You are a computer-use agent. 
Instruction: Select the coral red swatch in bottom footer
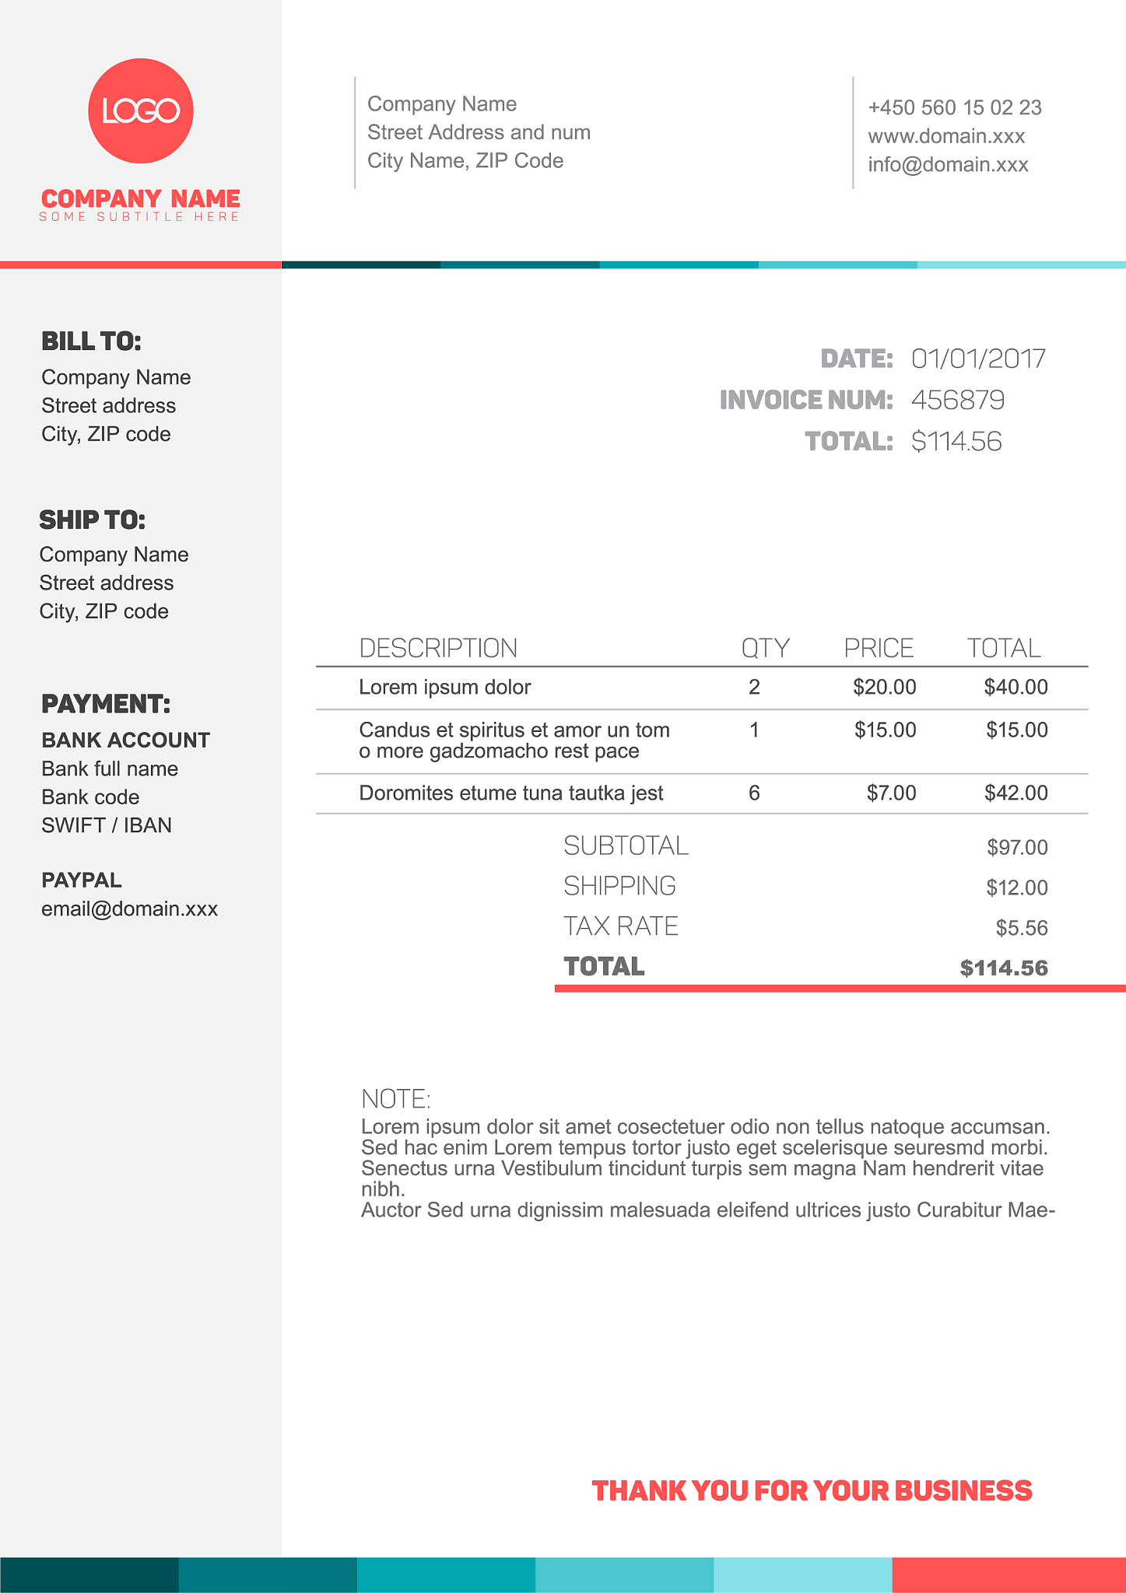pyautogui.click(x=1008, y=1574)
